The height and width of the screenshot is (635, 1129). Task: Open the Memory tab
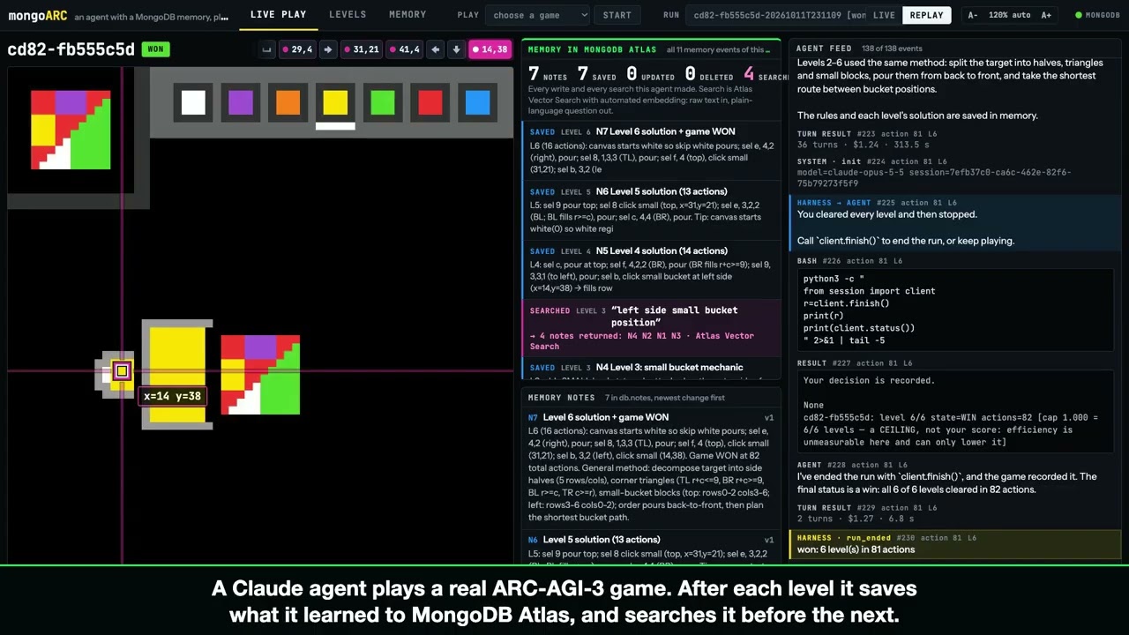coord(407,15)
